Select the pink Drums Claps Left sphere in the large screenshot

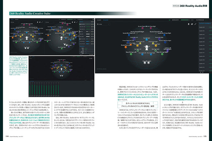(x=143, y=28)
